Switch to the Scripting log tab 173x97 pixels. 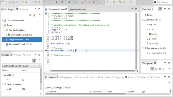pyautogui.click(x=66, y=77)
